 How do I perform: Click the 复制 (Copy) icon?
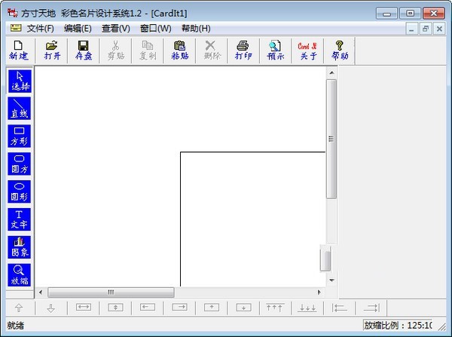pyautogui.click(x=148, y=51)
